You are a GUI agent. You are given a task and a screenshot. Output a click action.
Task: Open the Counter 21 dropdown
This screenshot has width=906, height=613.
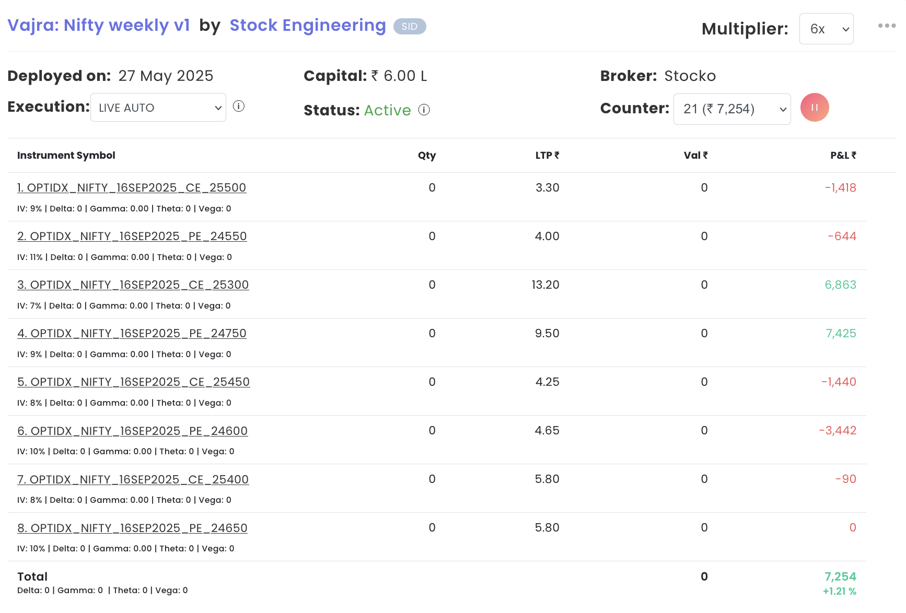pos(731,109)
